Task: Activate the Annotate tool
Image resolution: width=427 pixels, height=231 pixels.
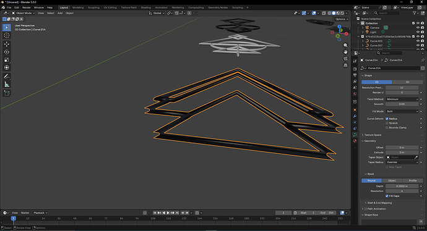Action: tap(7, 77)
